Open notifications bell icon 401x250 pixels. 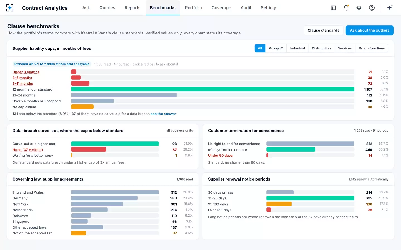pyautogui.click(x=346, y=8)
